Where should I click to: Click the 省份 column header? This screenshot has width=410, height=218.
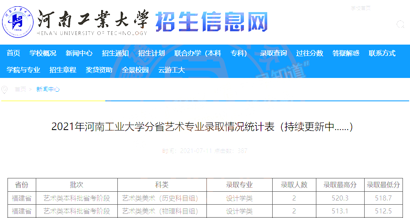pos(22,185)
